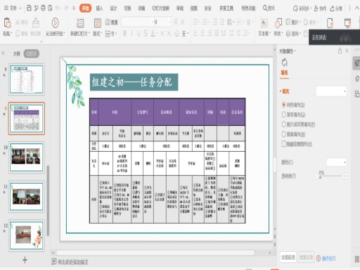This screenshot has height=270, width=360.
Task: Click the Reset (重置) slide button
Action: [x=111, y=22]
